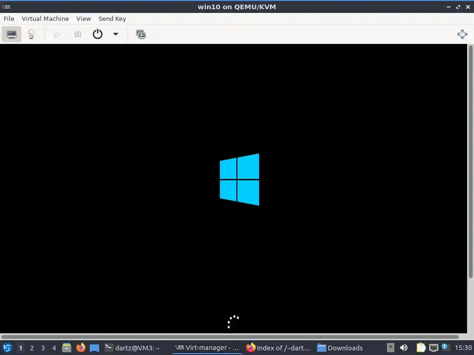Click the vertical scrollbar of the console
The width and height of the screenshot is (474, 355).
(x=470, y=161)
